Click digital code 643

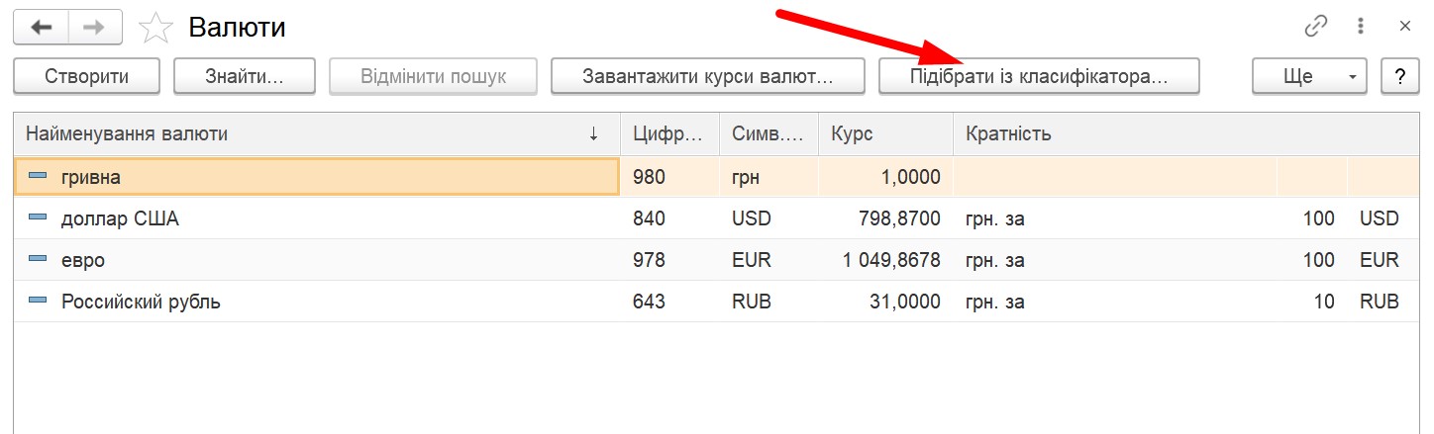coord(650,303)
